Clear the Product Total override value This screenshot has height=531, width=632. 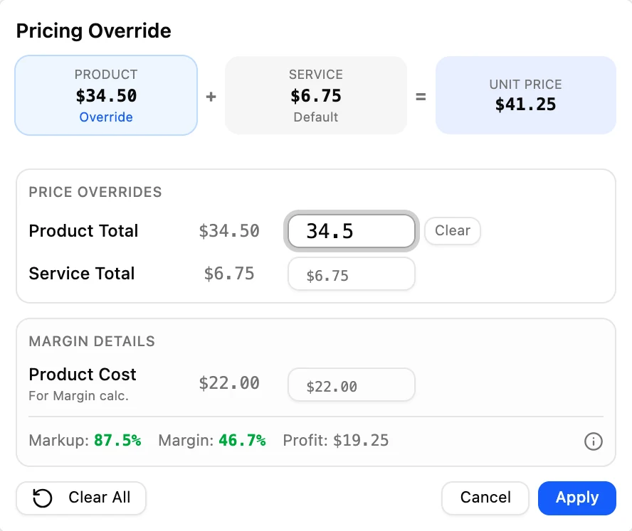452,231
